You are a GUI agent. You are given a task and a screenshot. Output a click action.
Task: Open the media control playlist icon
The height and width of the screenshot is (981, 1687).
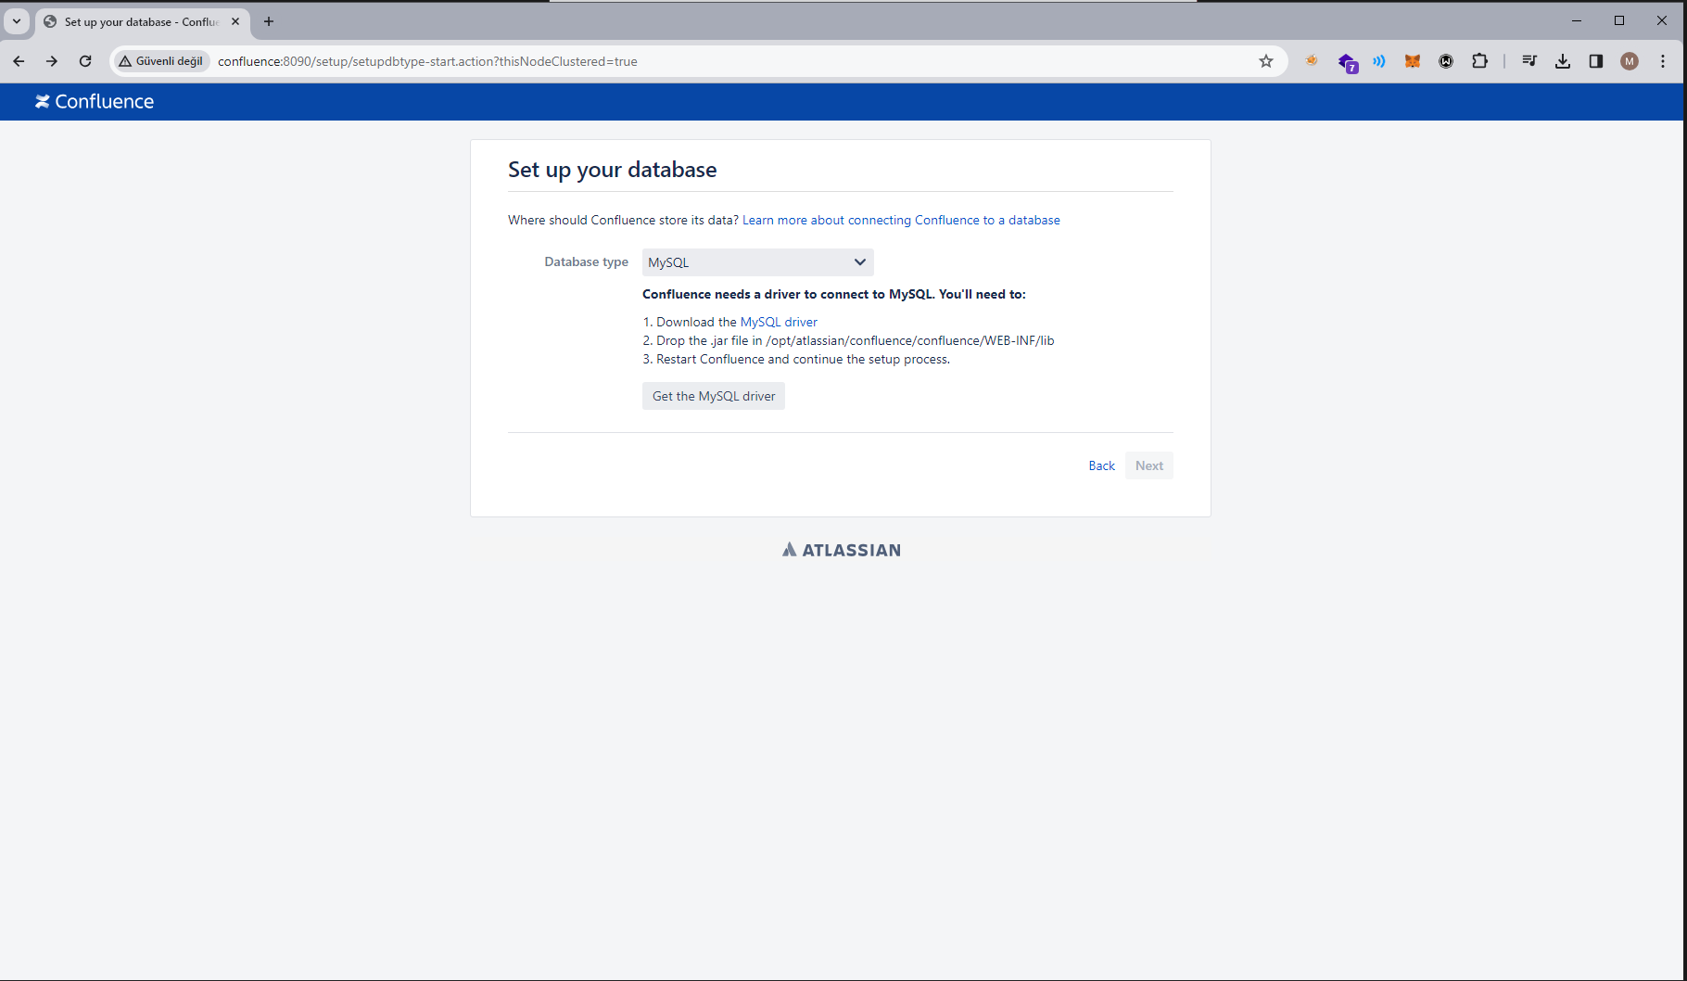click(1529, 61)
